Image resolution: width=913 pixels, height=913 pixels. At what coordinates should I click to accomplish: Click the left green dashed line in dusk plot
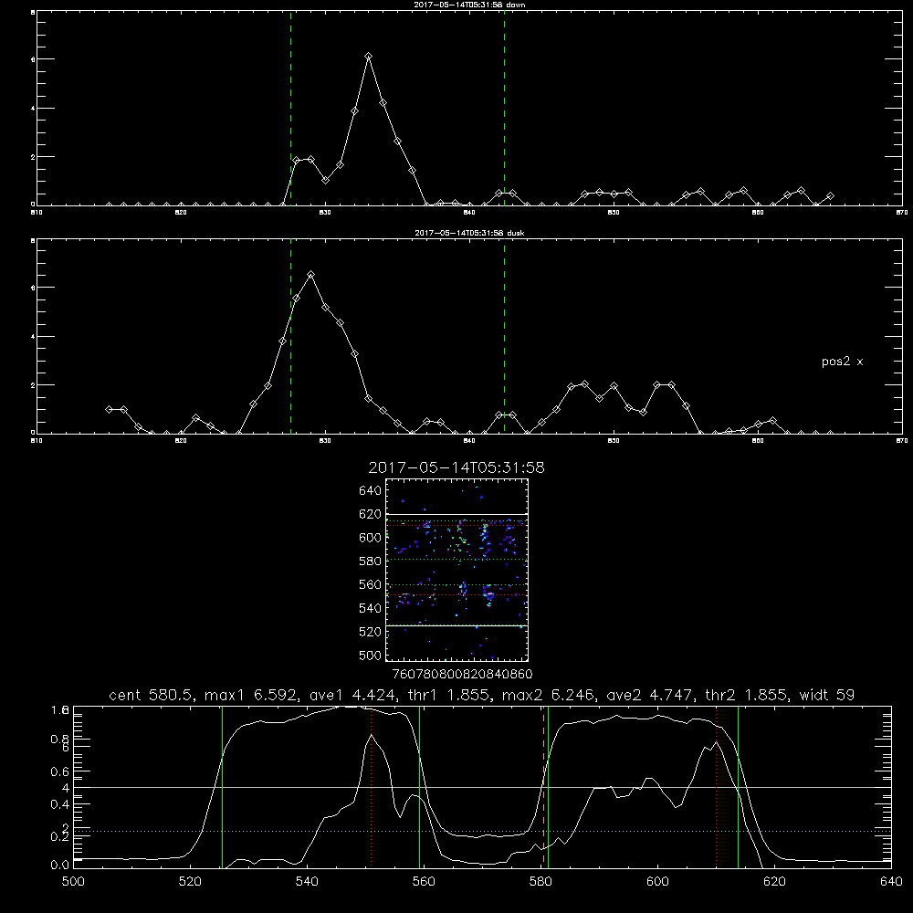pyautogui.click(x=290, y=337)
